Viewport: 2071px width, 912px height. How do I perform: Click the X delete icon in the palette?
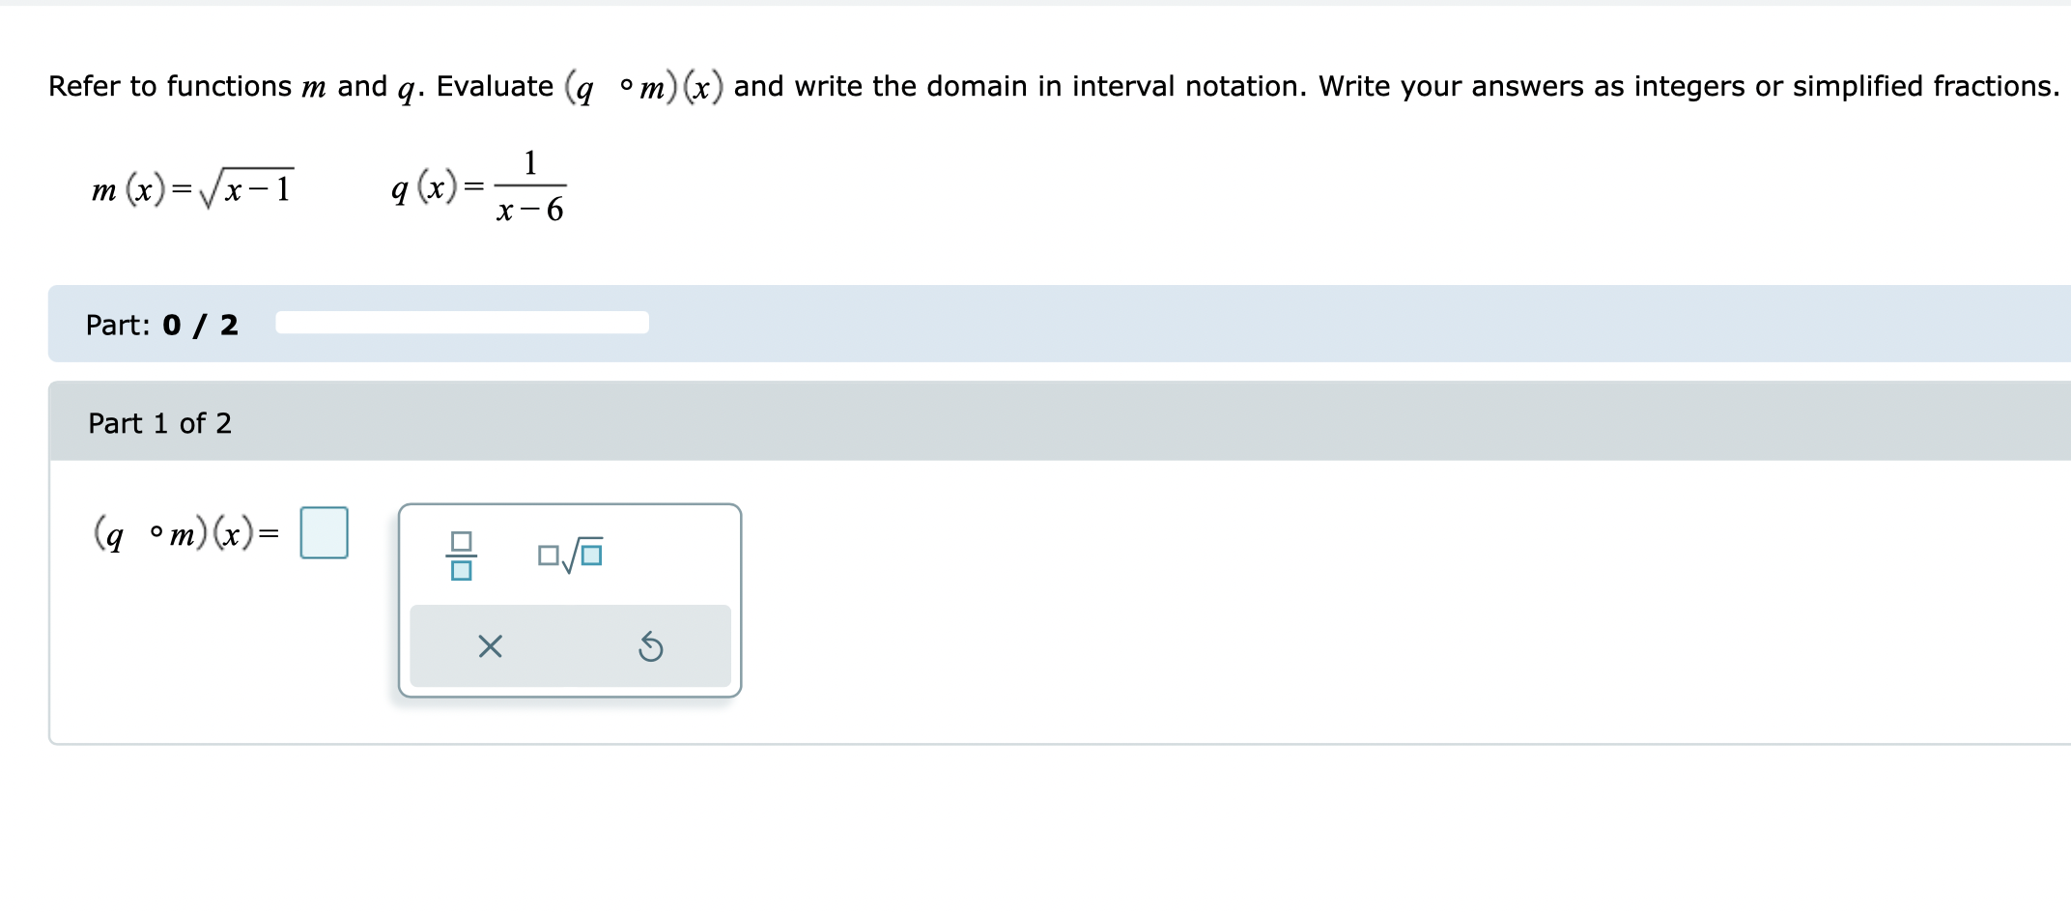click(x=491, y=645)
